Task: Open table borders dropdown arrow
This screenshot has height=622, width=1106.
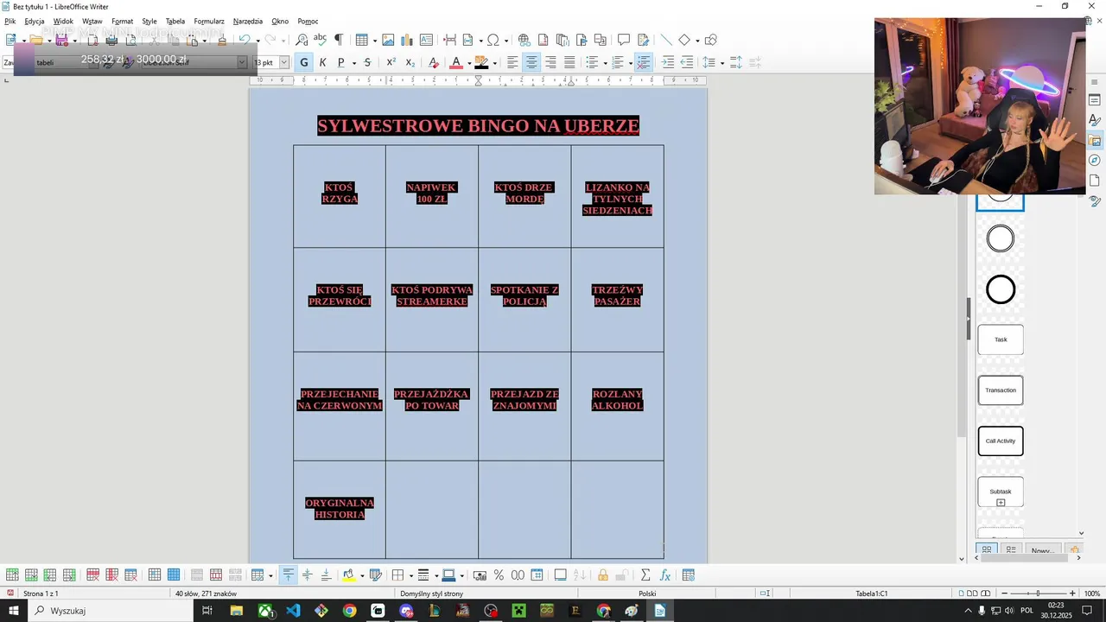Action: 410,576
